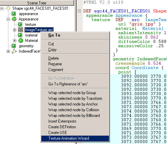The height and width of the screenshot is (144, 167).
Task: Select the 'ImageTexture arc' tree row
Action: [x=39, y=30]
